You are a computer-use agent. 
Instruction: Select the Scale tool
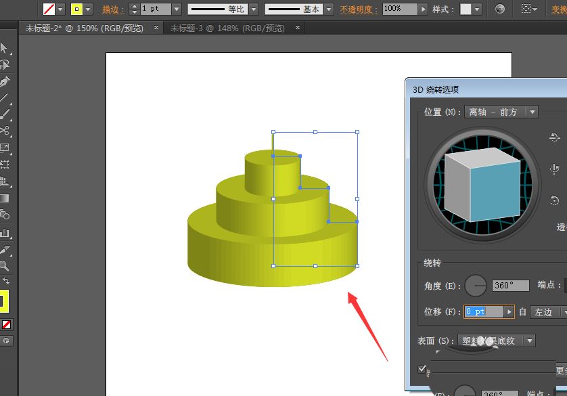(x=4, y=148)
